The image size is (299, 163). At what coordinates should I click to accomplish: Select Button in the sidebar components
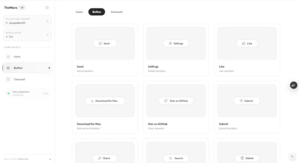(x=27, y=68)
